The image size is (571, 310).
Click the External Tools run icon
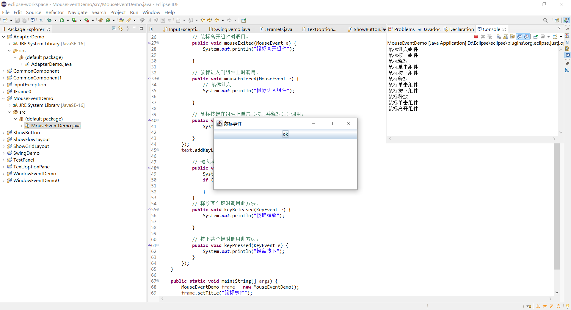(87, 20)
